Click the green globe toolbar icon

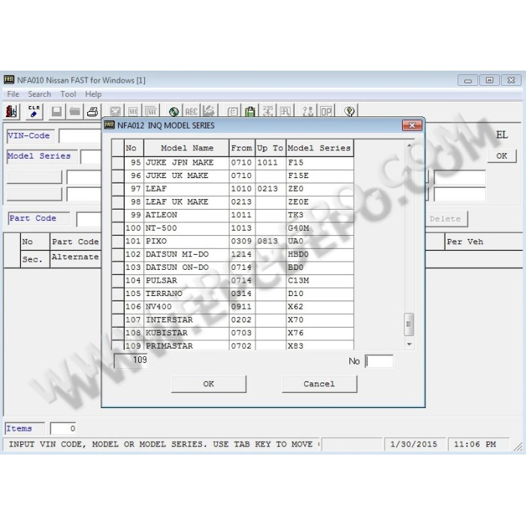[x=174, y=111]
